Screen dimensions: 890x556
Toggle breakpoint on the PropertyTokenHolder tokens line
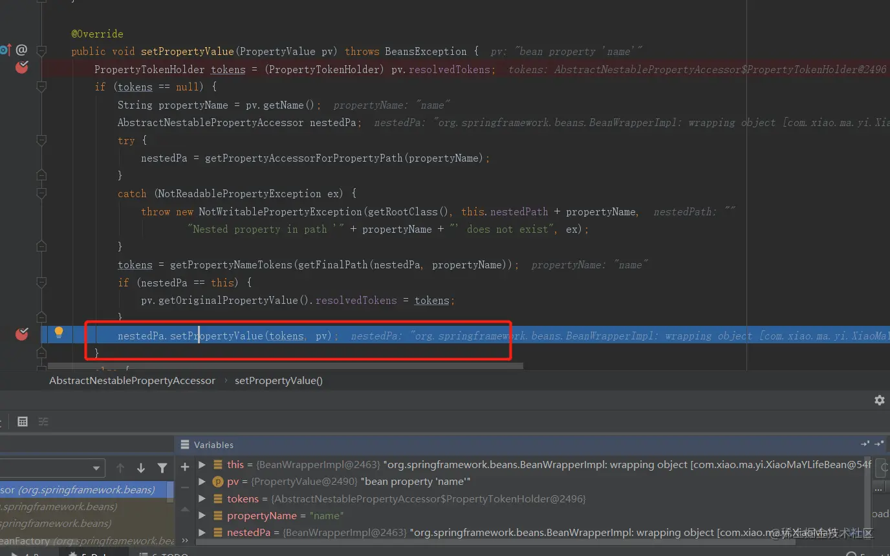pos(22,67)
